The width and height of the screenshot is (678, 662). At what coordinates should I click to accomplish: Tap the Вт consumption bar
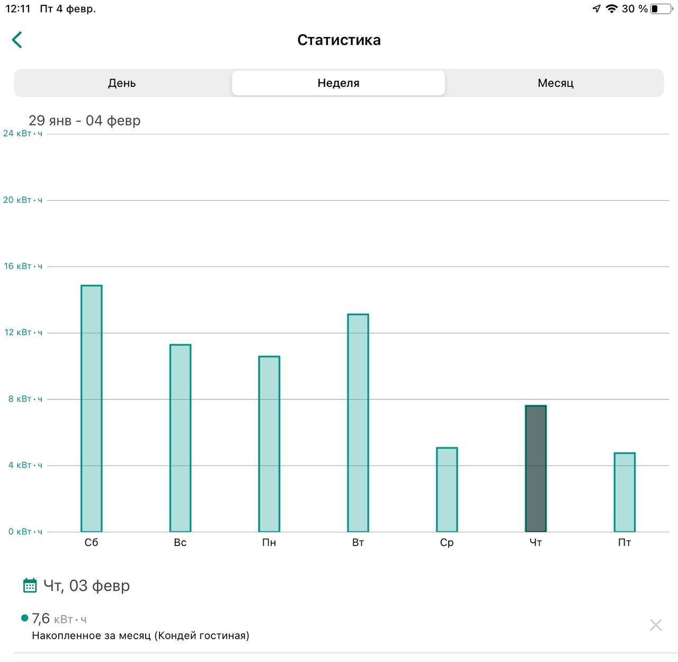coord(358,423)
